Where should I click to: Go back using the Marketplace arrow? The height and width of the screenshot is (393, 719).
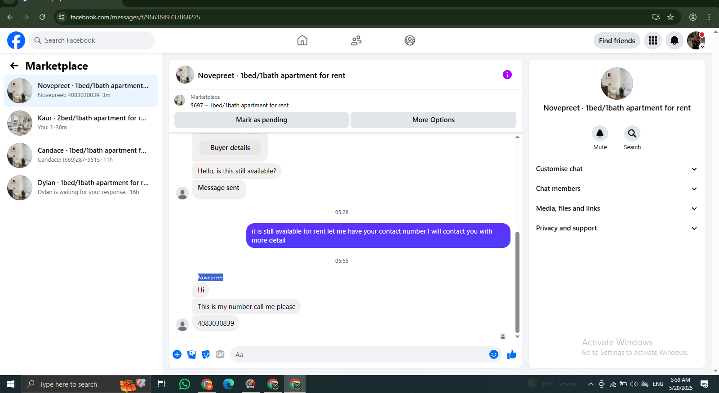point(14,66)
